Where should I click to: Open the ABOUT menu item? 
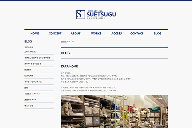pos(76,33)
